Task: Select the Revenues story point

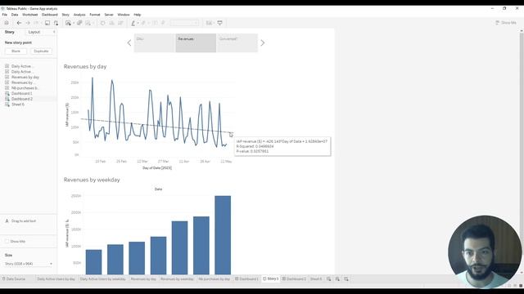Action: [196, 42]
